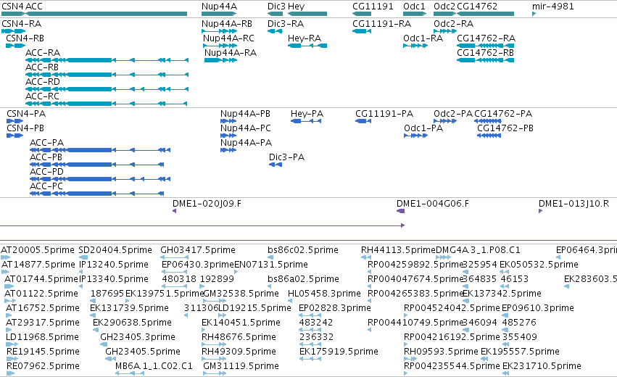
Task: Click the DME1-020J09.F feature label
Action: tap(207, 204)
